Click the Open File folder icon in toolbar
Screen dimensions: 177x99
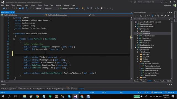pyautogui.click(x=17, y=9)
